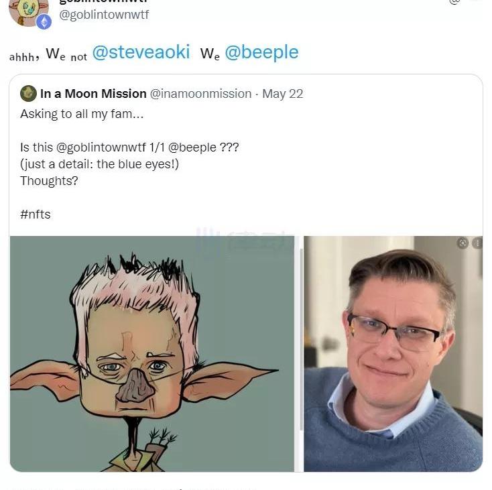The width and height of the screenshot is (492, 490).
Task: Click the In a Moon Mission avatar
Action: click(x=28, y=93)
